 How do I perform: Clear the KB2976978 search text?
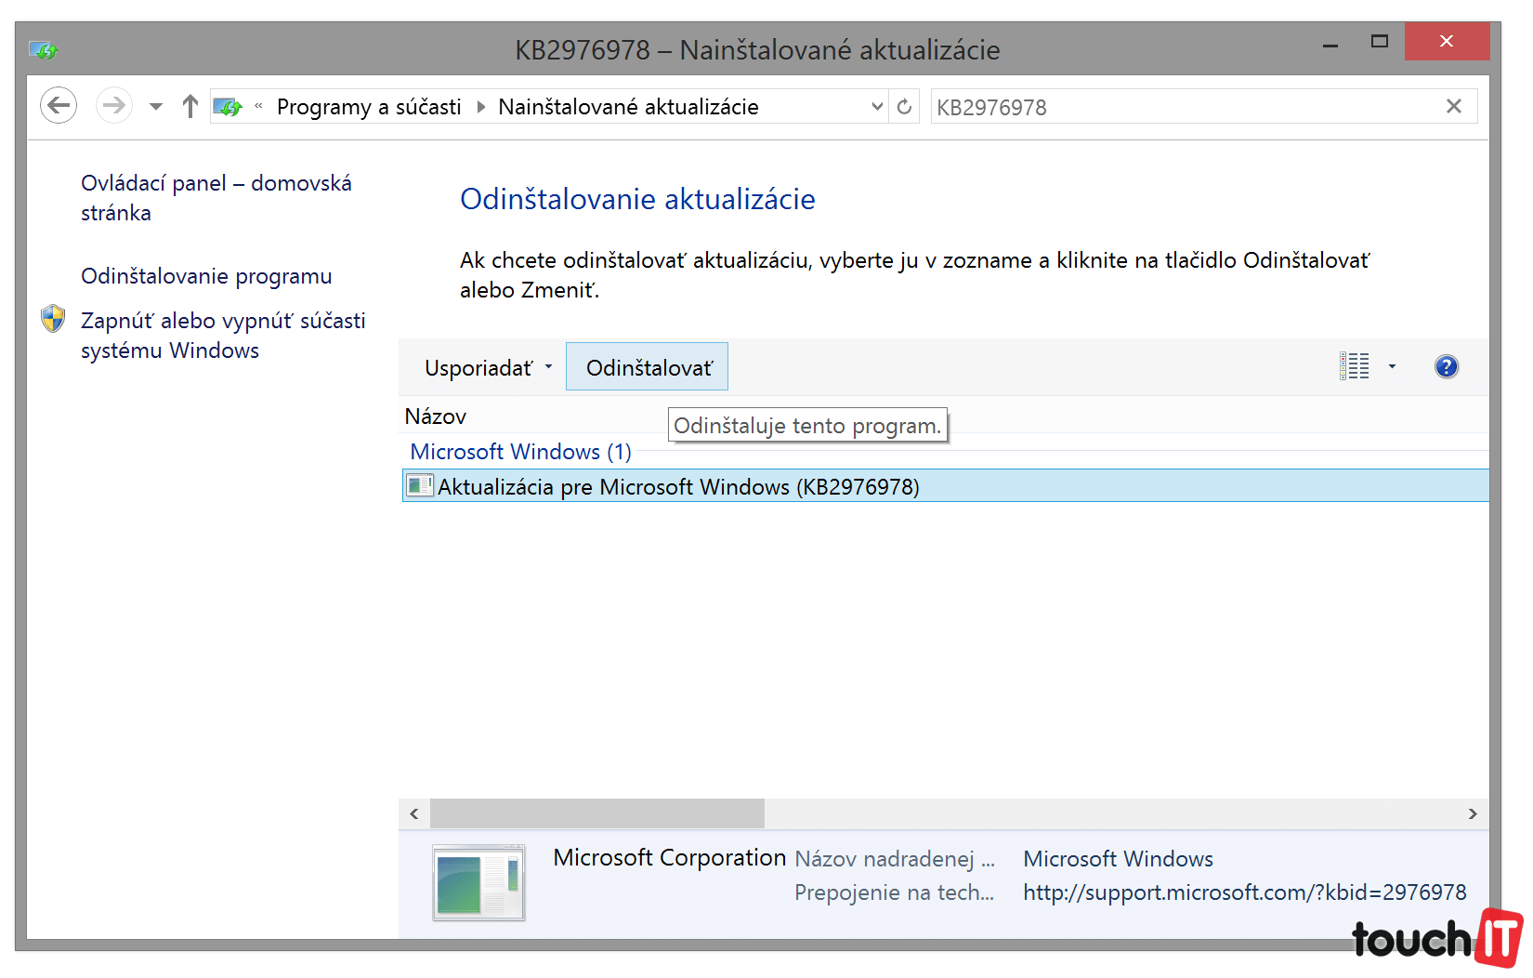pos(1454,107)
